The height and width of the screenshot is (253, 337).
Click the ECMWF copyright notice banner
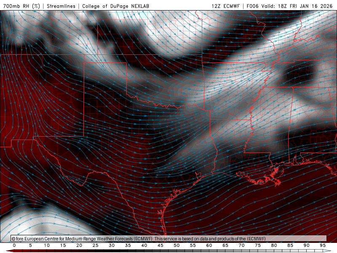[x=169, y=238]
